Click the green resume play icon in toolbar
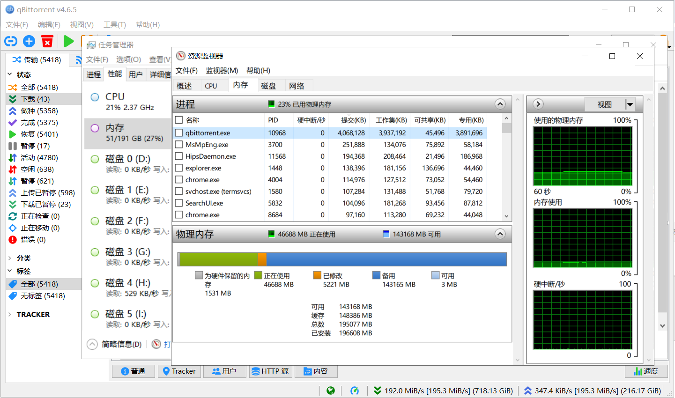 (x=68, y=41)
